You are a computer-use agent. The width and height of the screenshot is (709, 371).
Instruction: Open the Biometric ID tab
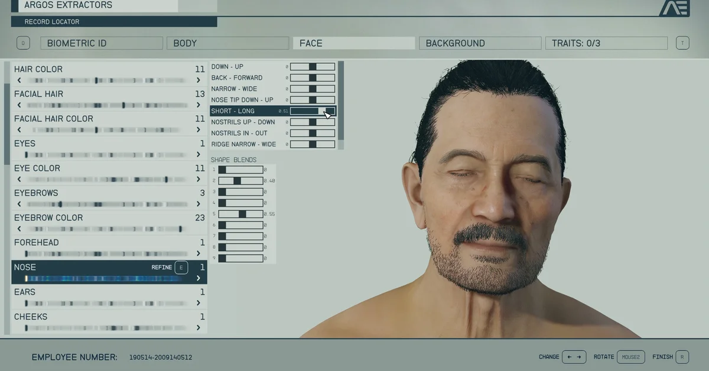101,43
